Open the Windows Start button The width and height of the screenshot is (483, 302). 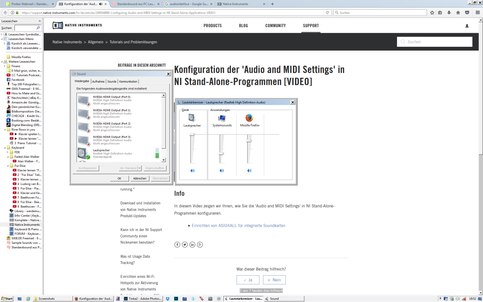point(7,299)
